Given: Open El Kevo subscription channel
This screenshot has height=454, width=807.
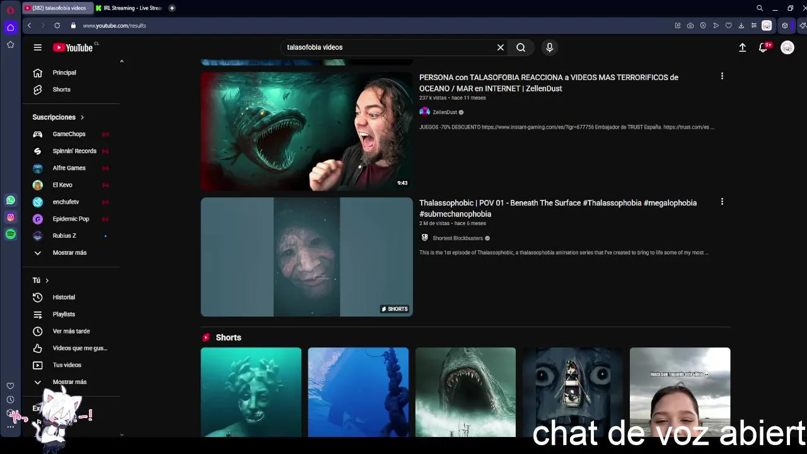Looking at the screenshot, I should point(62,185).
